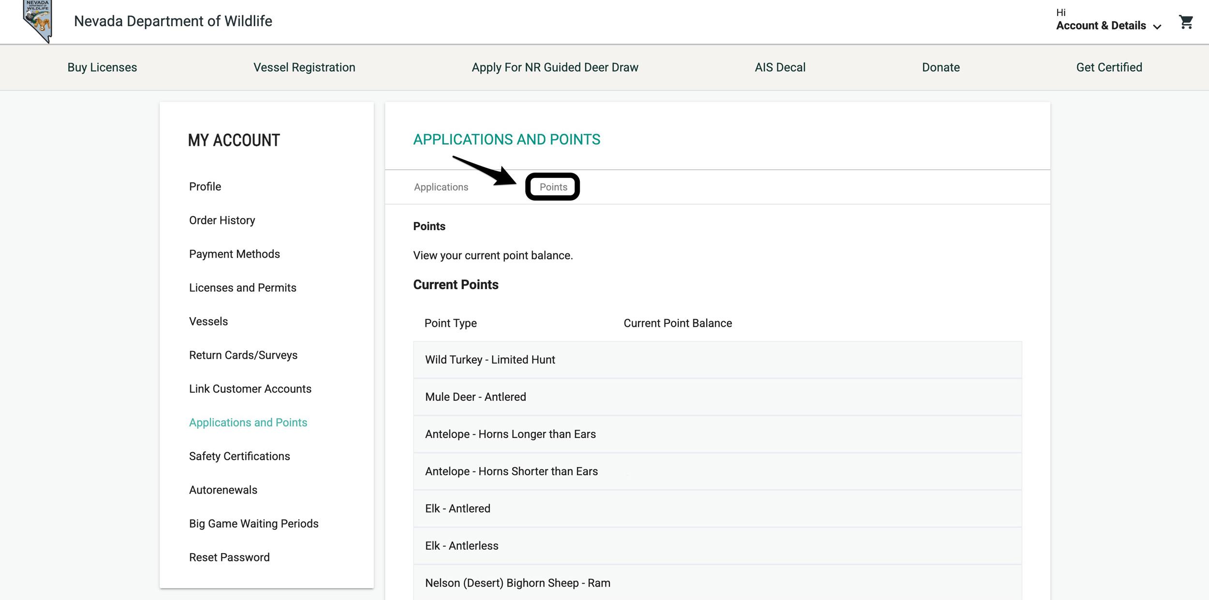View Licenses and Permits
1209x600 pixels.
243,287
